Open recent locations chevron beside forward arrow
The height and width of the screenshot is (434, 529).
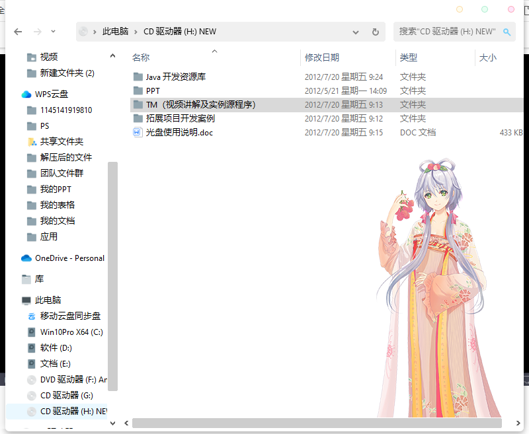click(x=53, y=31)
